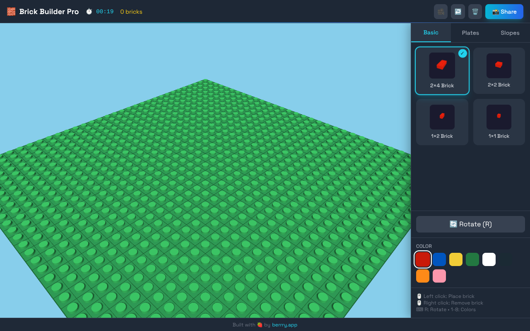Choose the 1×2 Brick
The image size is (530, 331).
(x=442, y=122)
